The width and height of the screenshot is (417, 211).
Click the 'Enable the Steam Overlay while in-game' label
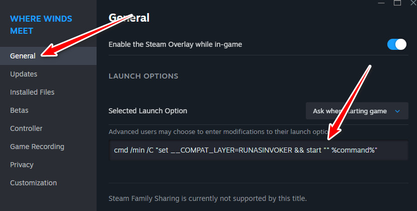coord(175,44)
